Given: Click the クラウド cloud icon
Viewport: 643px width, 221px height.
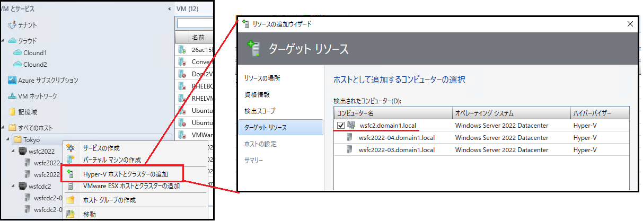Looking at the screenshot, I should point(12,41).
